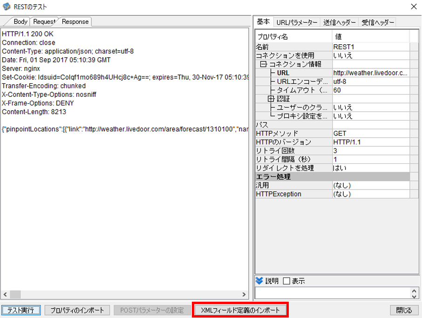This screenshot has width=422, height=318.
Task: Open the URLパラメーター tab
Action: [297, 23]
